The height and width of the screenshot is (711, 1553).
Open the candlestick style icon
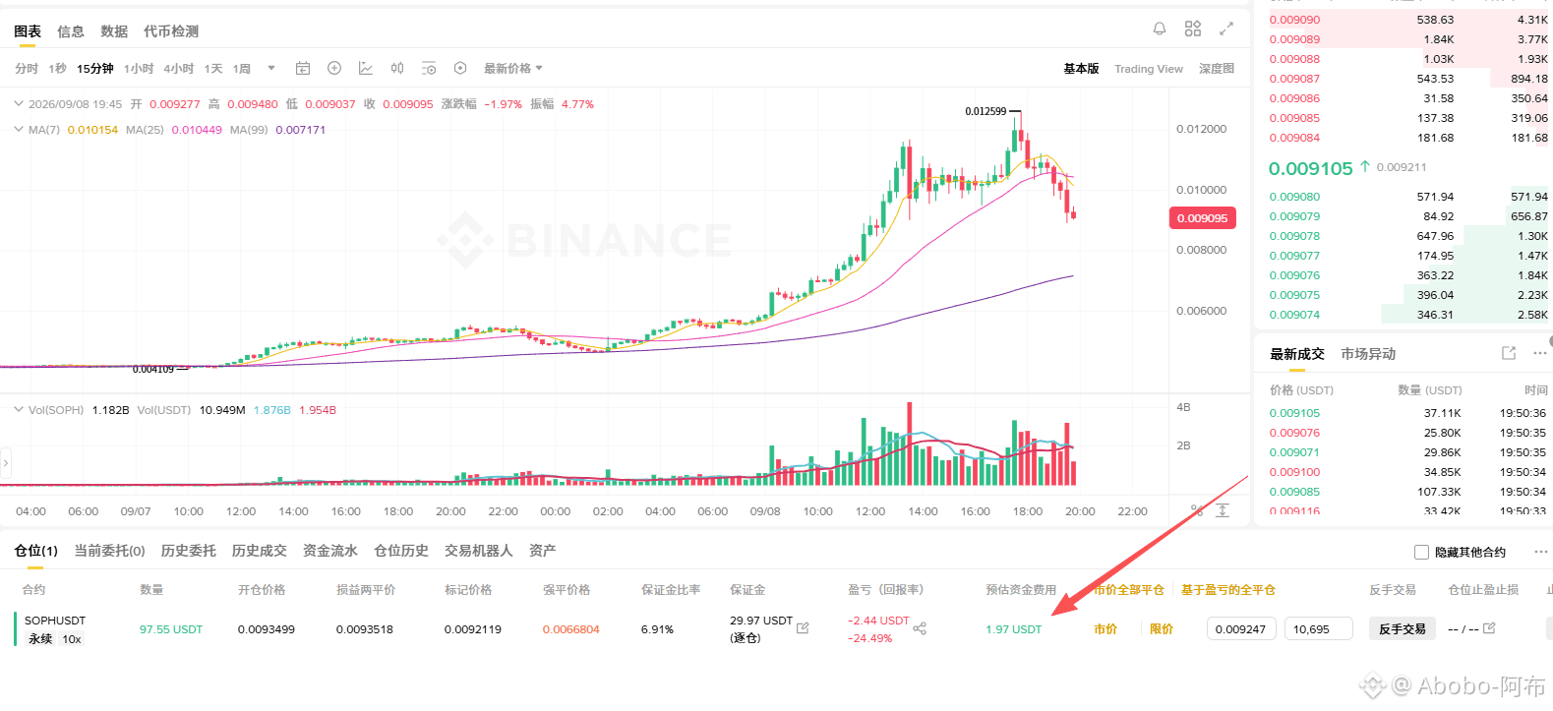tap(397, 69)
